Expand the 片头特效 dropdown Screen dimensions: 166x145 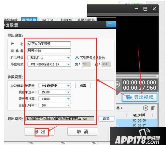49,58
